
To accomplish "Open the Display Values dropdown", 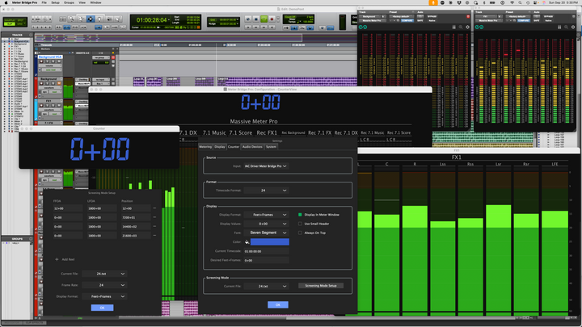I will click(266, 224).
